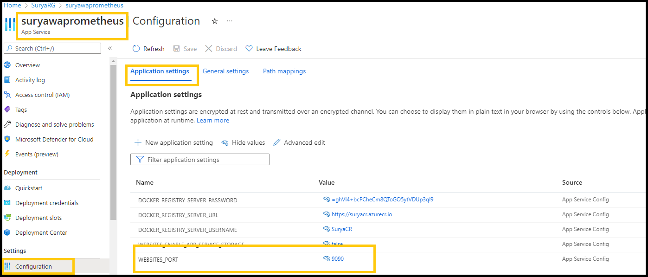
Task: Toggle visibility of WEBSITES_PORT value
Action: pos(326,259)
